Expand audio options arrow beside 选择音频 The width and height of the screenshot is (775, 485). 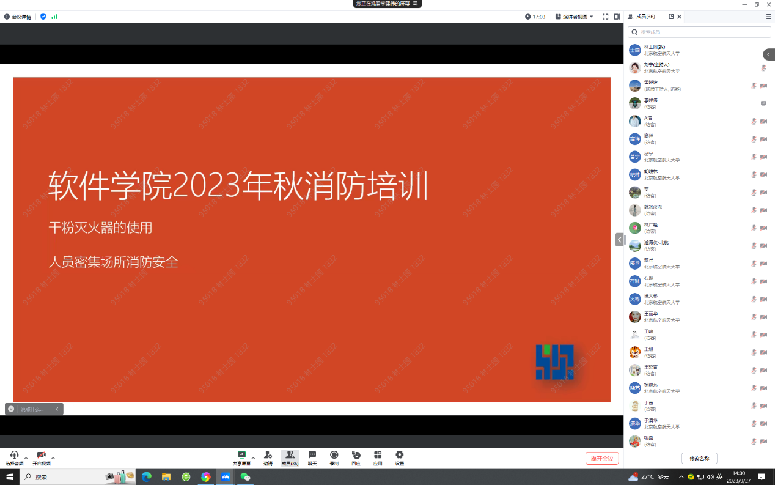26,458
